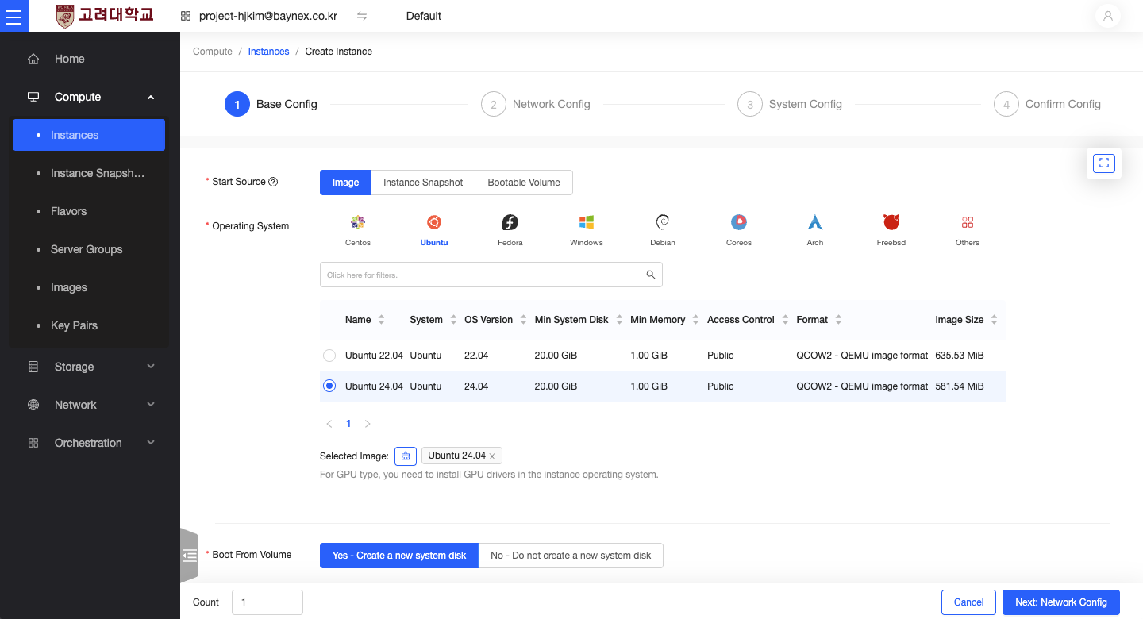Select the Ubuntu 22.04 radio button
The image size is (1143, 619).
329,356
